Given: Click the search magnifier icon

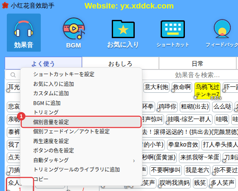Looking at the screenshot, I should coord(13,75).
